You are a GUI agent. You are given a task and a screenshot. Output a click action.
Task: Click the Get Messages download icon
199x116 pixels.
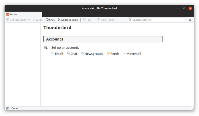pos(8,20)
